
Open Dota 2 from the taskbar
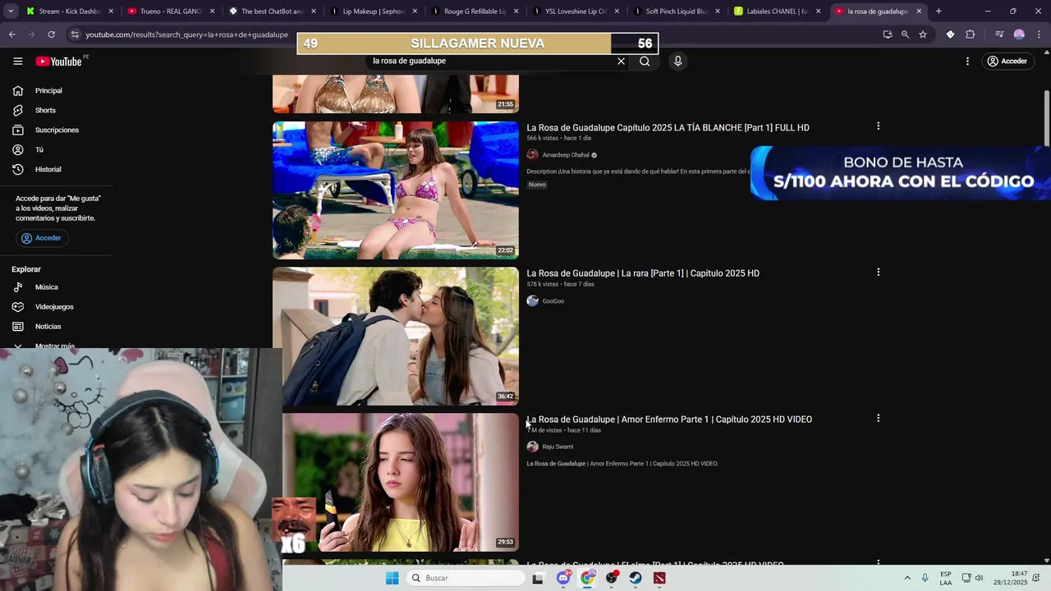(659, 578)
